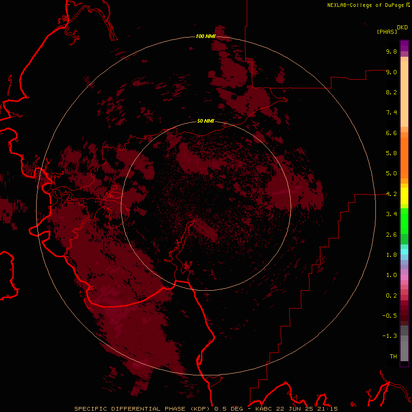Select the 9.0 scale value
Image resolution: width=412 pixels, height=412 pixels.
[x=391, y=72]
